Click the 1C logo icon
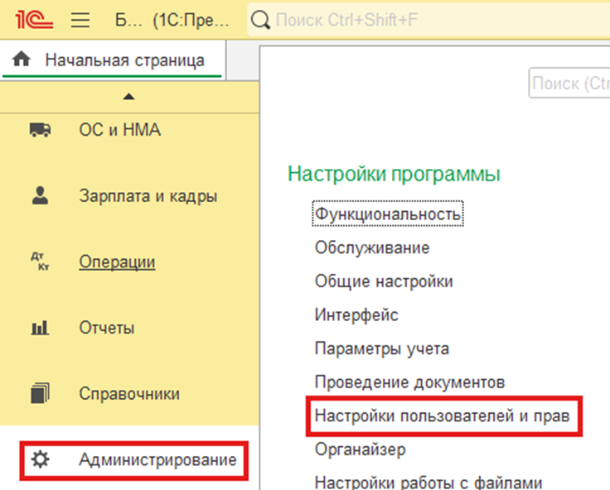 click(x=31, y=20)
